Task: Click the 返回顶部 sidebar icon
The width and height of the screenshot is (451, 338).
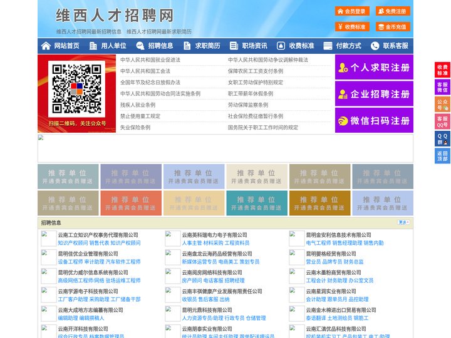Action: click(x=442, y=156)
